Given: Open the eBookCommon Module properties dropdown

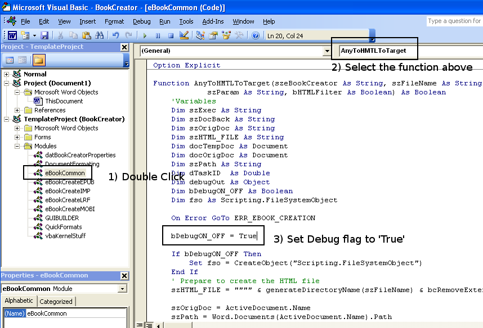Looking at the screenshot, I should click(122, 289).
